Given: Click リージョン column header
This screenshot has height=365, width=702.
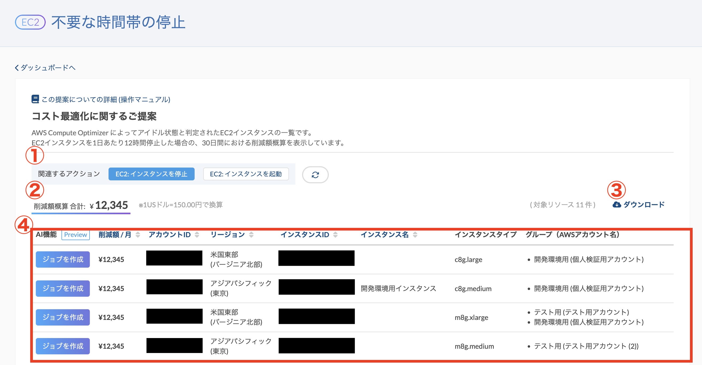Looking at the screenshot, I should [228, 235].
